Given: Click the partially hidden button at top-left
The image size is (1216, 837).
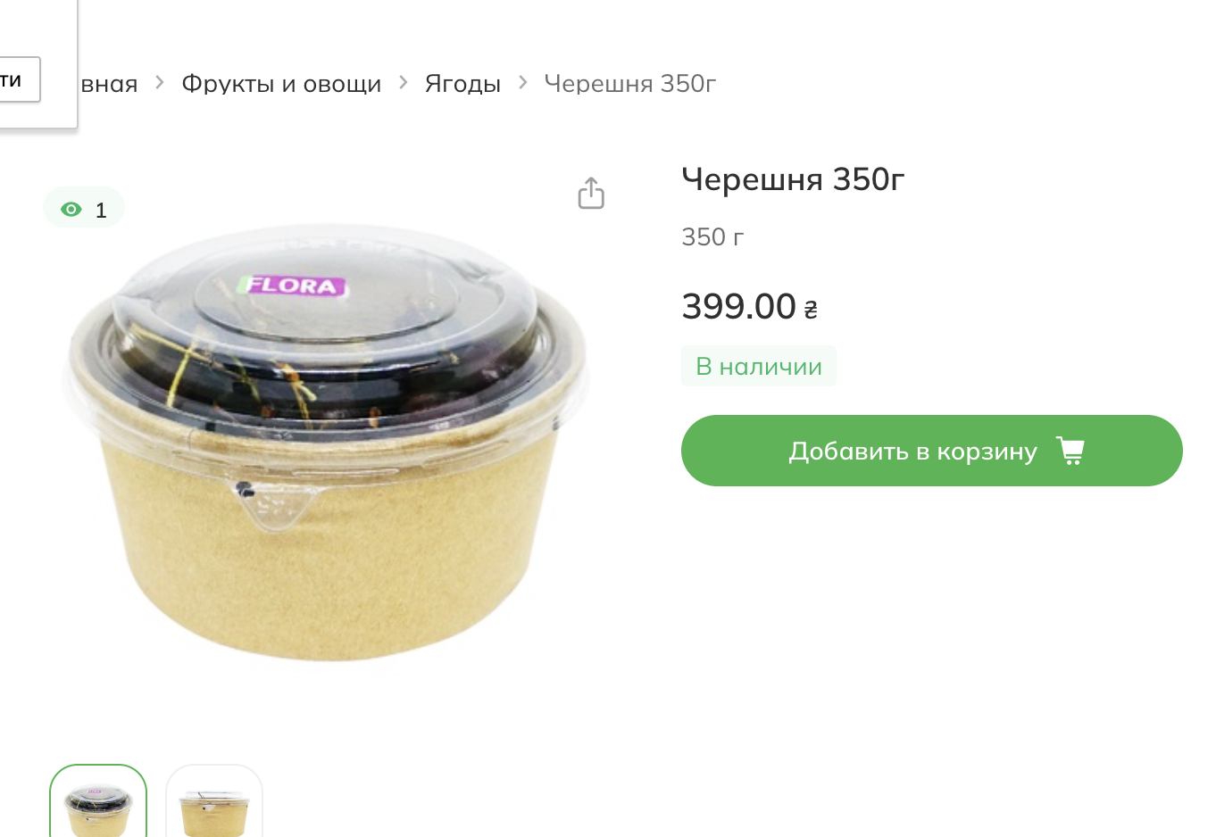Looking at the screenshot, I should [x=18, y=79].
